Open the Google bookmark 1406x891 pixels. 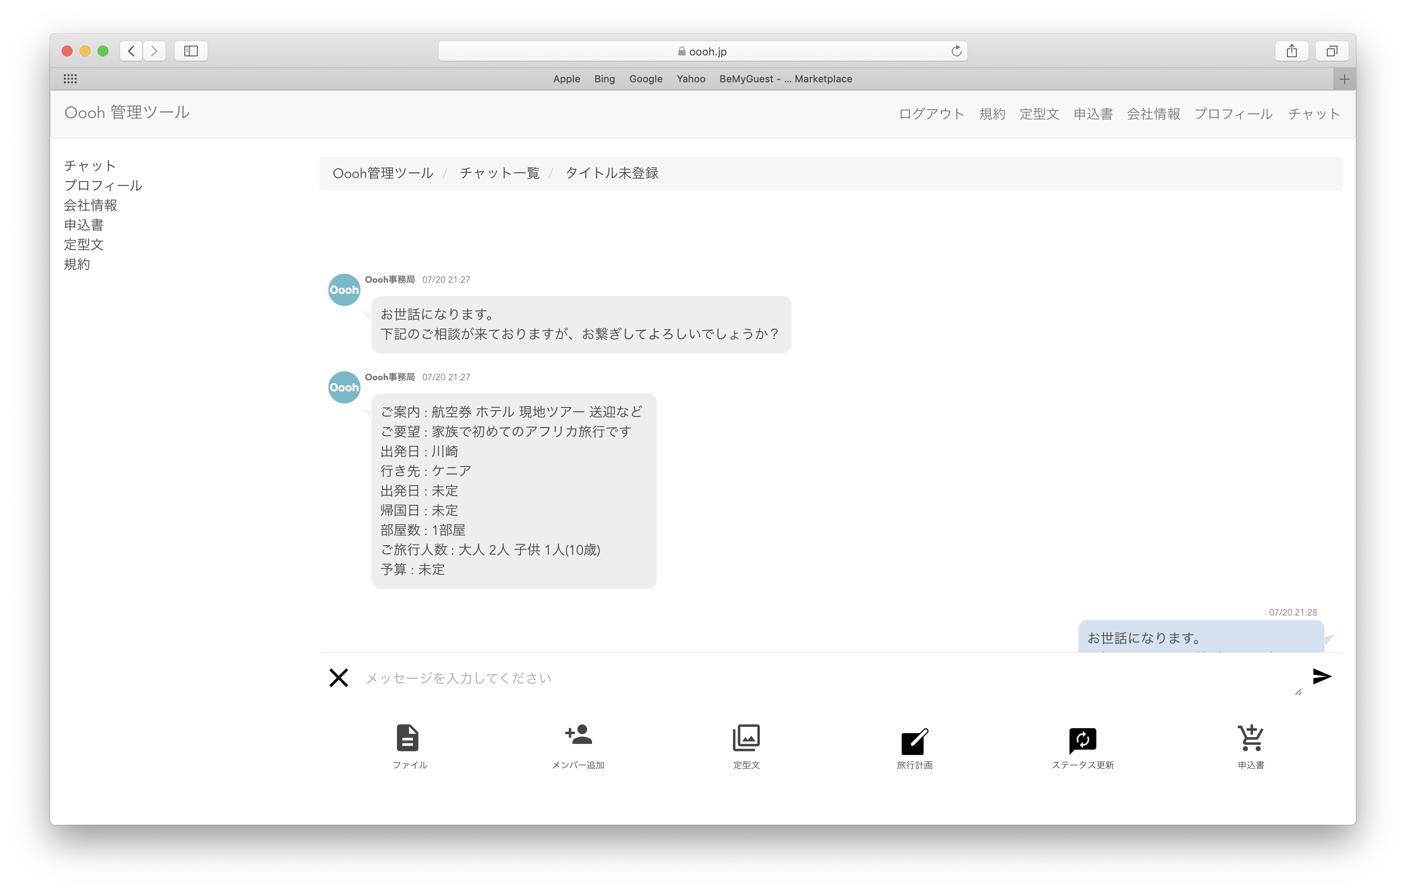646,79
